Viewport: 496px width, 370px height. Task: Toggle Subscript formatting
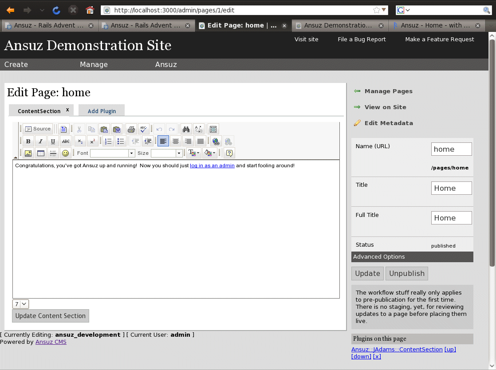click(80, 141)
